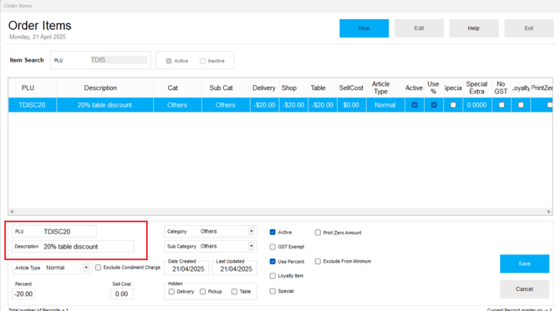560x311 pixels.
Task: Toggle the Active search filter checkbox
Action: [x=169, y=61]
